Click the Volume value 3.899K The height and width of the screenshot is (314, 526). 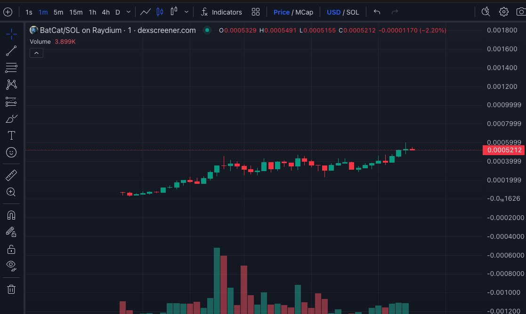[65, 41]
